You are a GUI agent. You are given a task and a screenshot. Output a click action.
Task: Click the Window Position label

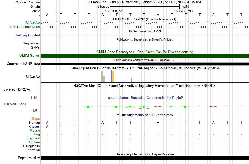point(27,2)
